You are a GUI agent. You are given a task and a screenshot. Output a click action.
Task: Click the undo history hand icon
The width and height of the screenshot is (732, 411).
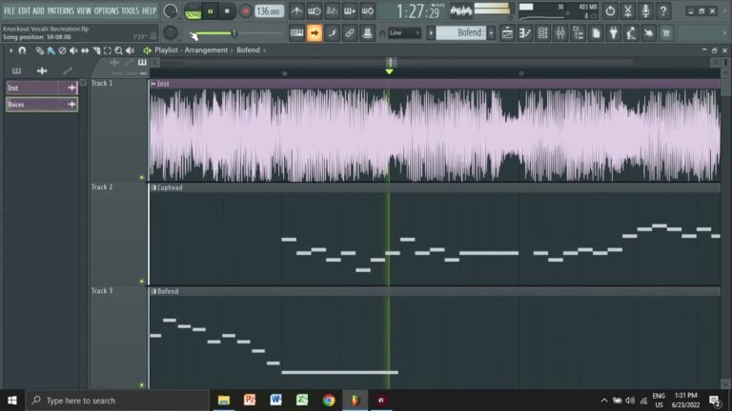(x=649, y=33)
